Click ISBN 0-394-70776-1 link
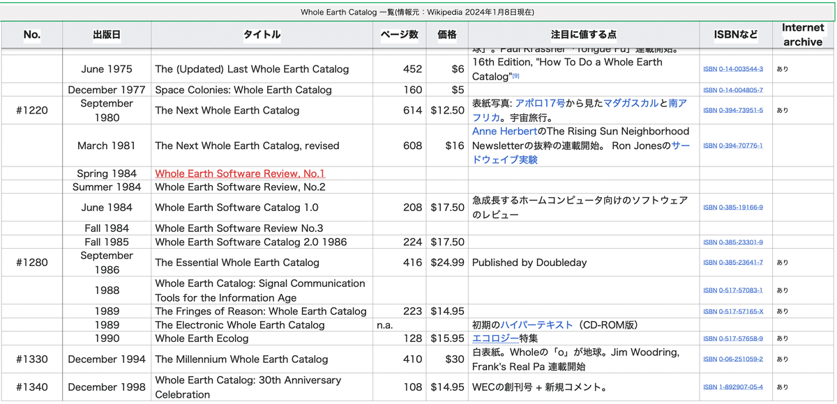This screenshot has width=837, height=404. 733,146
